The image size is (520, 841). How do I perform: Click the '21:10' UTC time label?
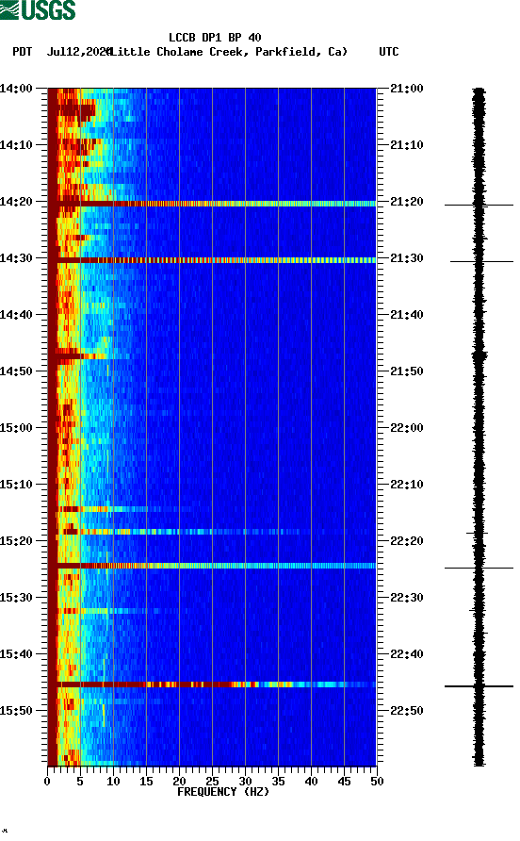407,145
